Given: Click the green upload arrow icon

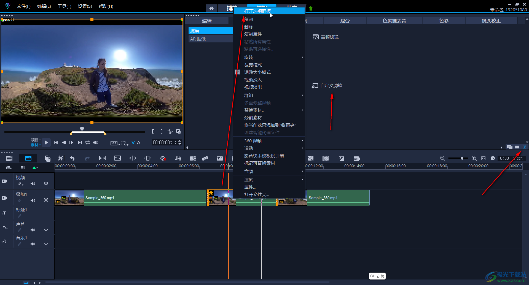Looking at the screenshot, I should 311,8.
